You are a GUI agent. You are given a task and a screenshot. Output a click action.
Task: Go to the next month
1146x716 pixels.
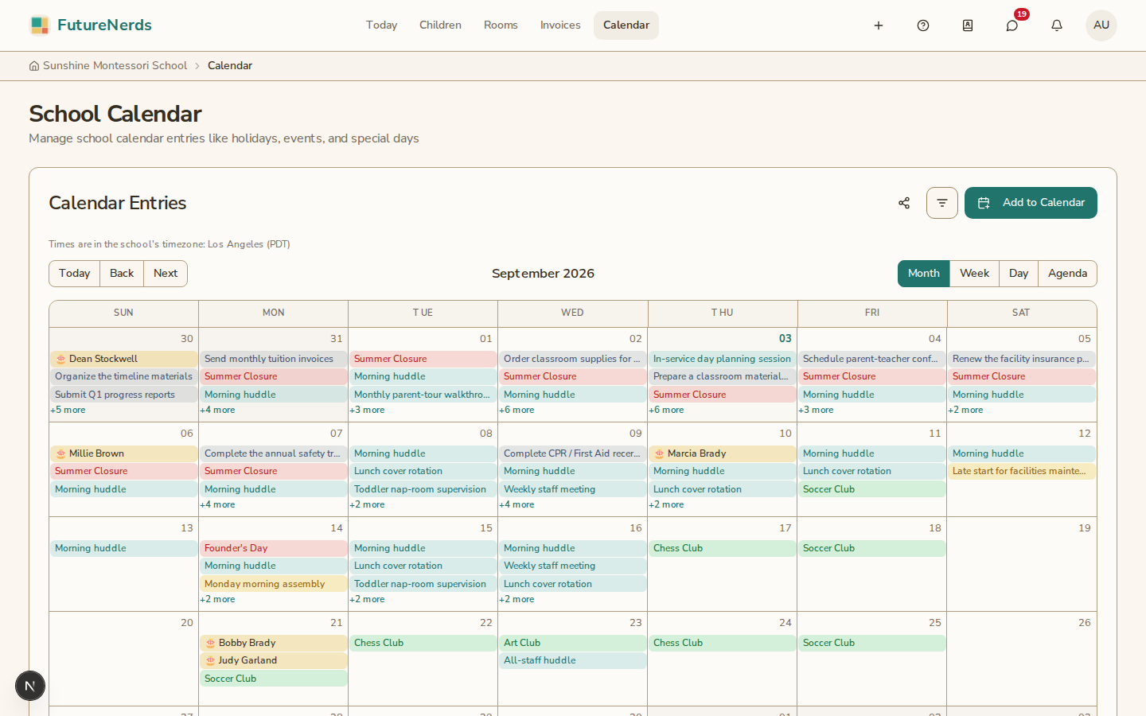click(x=166, y=274)
